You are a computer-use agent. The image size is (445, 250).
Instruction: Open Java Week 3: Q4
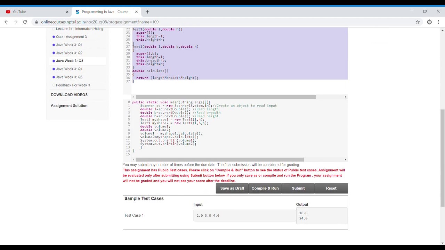69,69
